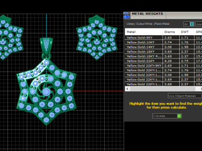Click the User button beside the GV toggle
This screenshot has width=202, height=151.
199,24
